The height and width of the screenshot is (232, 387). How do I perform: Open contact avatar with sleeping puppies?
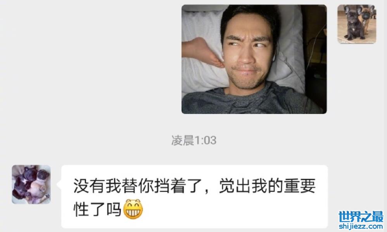(x=31, y=184)
